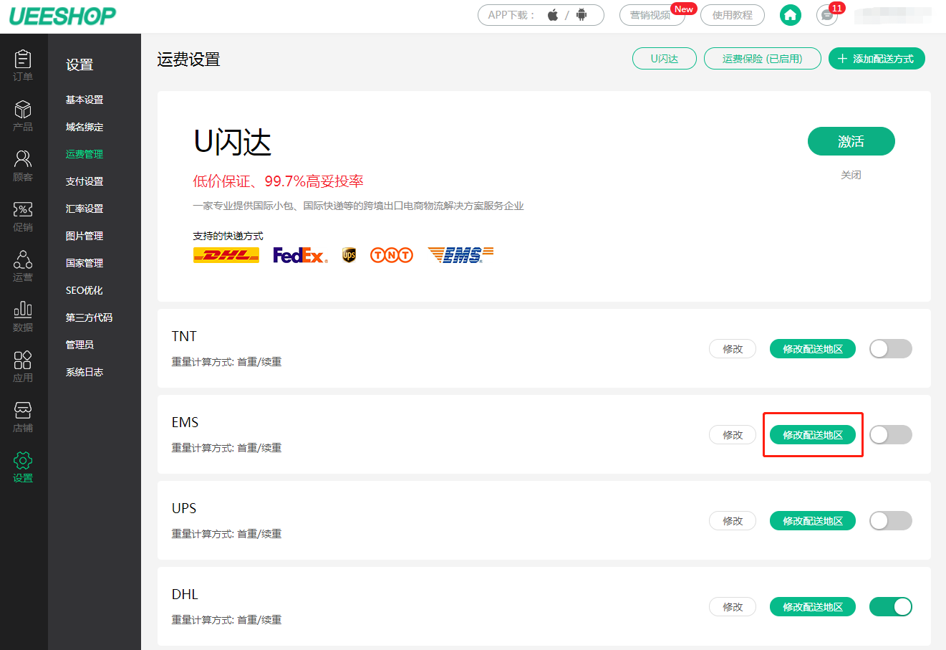Click red text 低价保证、99.7%高妥投率
Screen dimensions: 946x650
click(x=279, y=181)
